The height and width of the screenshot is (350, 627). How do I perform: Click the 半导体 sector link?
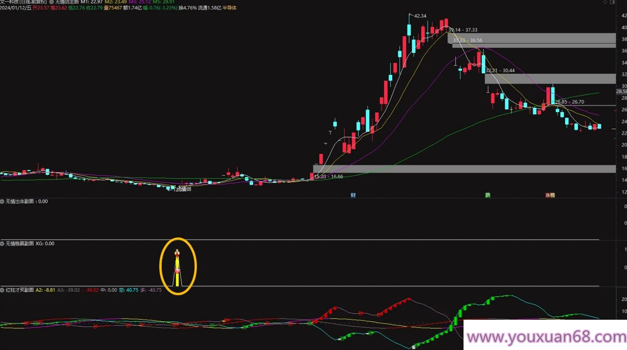point(230,8)
